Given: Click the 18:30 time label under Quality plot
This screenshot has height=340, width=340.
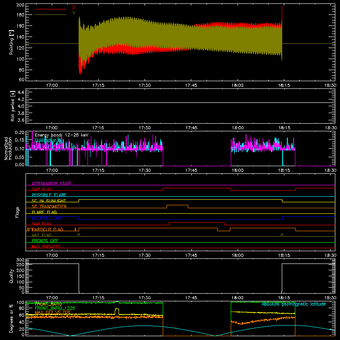Looking at the screenshot, I should (330, 298).
